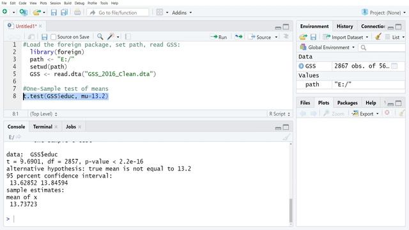Open the Source options dropdown arrow
This screenshot has height=230, width=409.
coord(276,37)
